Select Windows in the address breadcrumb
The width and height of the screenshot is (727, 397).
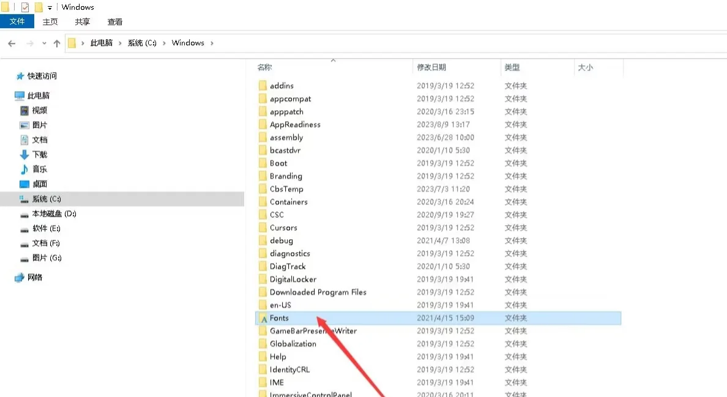coord(188,43)
